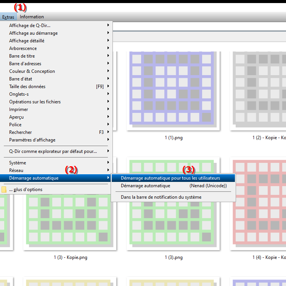
Task: Choose Démarrage automatique pour tous les utilisateurs
Action: click(173, 178)
